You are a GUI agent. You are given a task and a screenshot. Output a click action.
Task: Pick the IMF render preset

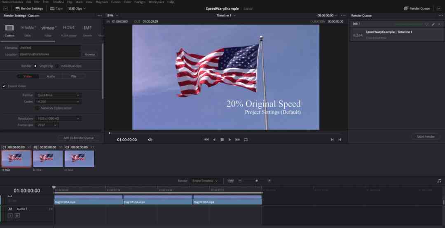point(87,28)
